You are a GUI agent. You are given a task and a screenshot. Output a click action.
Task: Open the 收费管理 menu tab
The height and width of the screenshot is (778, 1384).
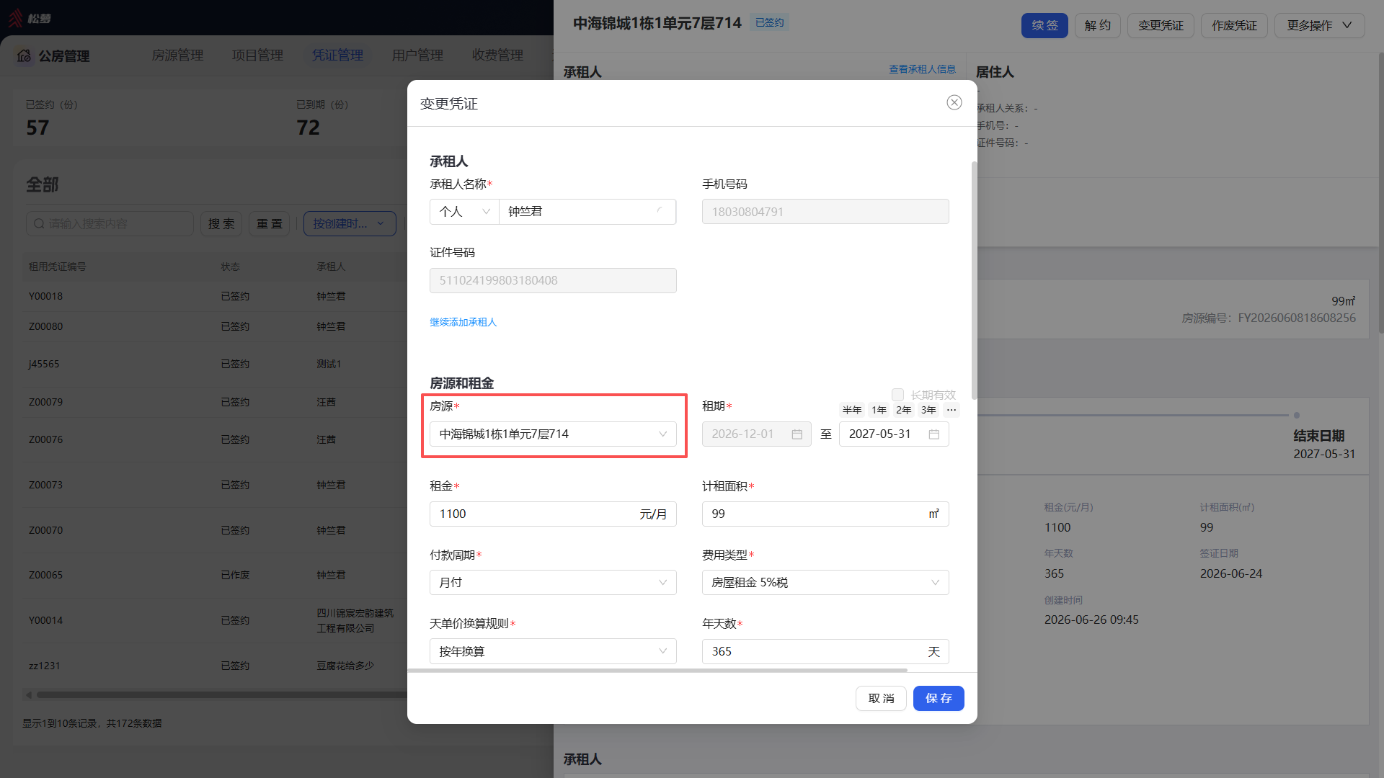coord(497,55)
